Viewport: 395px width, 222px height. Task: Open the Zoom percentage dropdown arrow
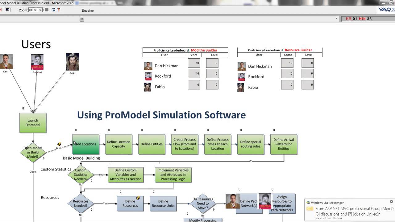[x=40, y=10]
